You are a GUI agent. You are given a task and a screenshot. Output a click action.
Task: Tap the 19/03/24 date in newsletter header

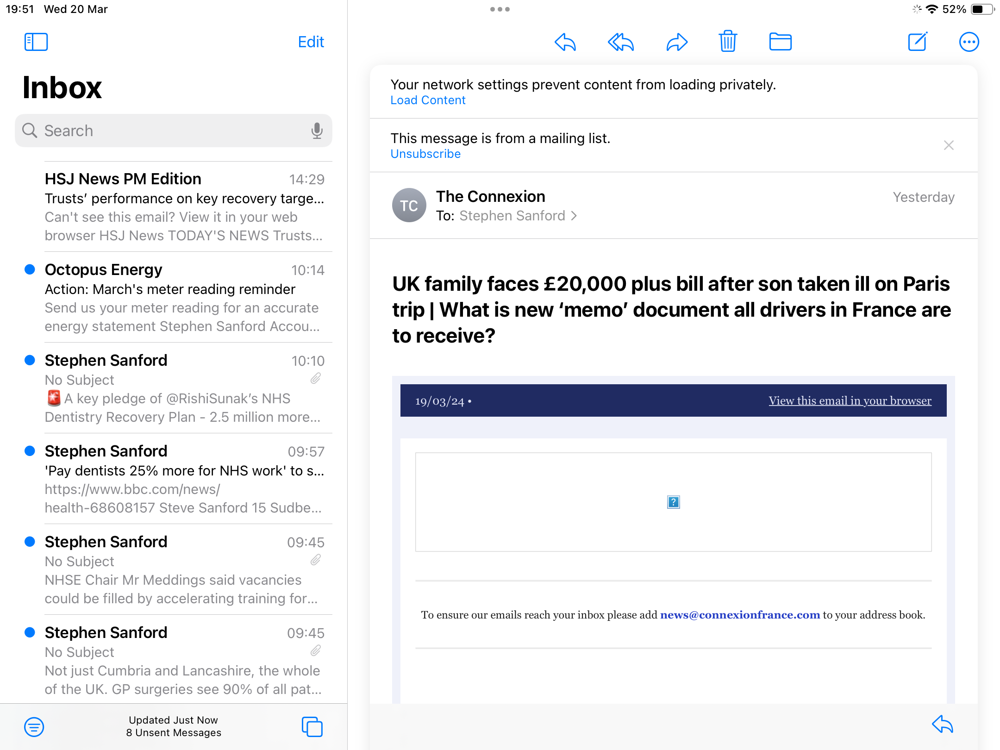click(439, 401)
